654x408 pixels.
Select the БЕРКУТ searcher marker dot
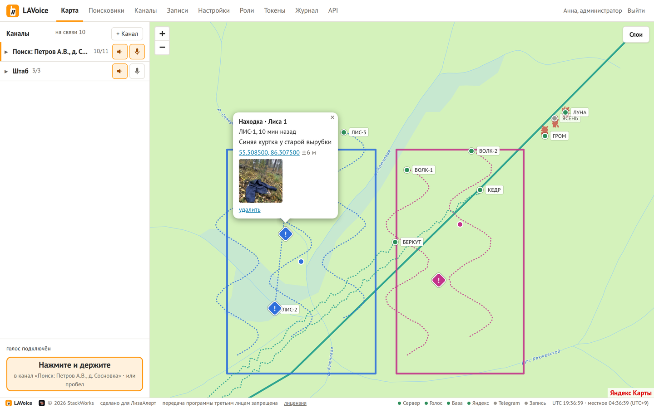tap(395, 242)
